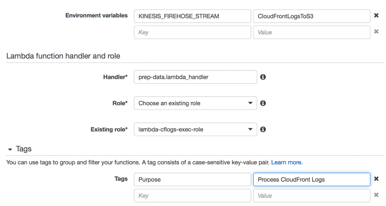The width and height of the screenshot is (386, 206).
Task: Click the empty environment variable Value field
Action: 312,32
